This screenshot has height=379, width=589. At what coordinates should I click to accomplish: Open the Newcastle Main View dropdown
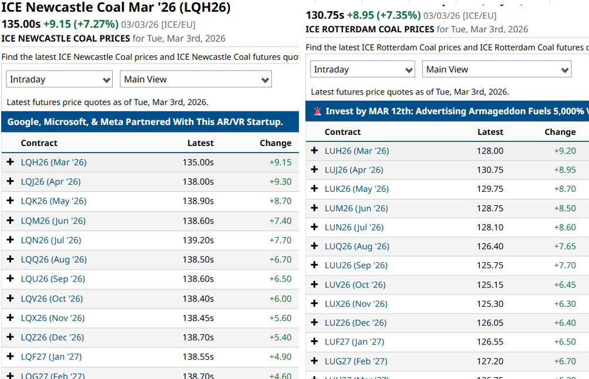pos(196,79)
